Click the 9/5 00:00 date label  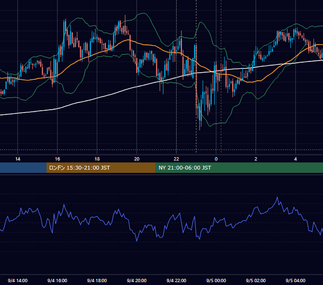(216, 281)
